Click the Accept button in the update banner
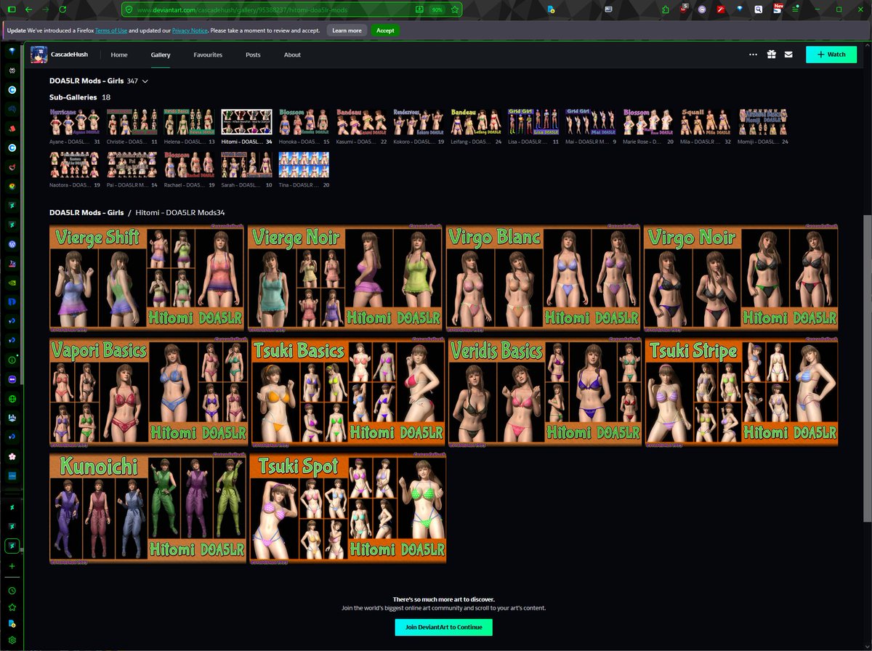Image resolution: width=872 pixels, height=651 pixels. coord(385,31)
